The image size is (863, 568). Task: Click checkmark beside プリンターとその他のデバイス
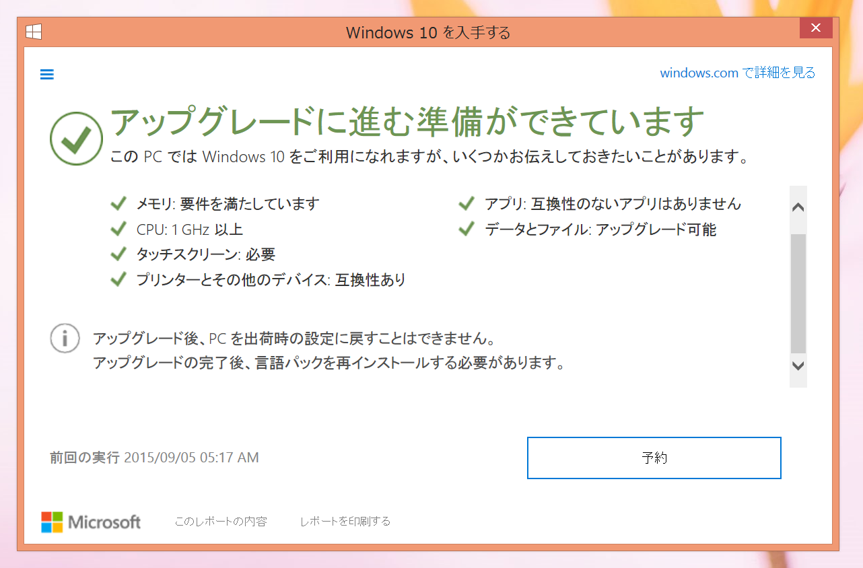click(118, 279)
